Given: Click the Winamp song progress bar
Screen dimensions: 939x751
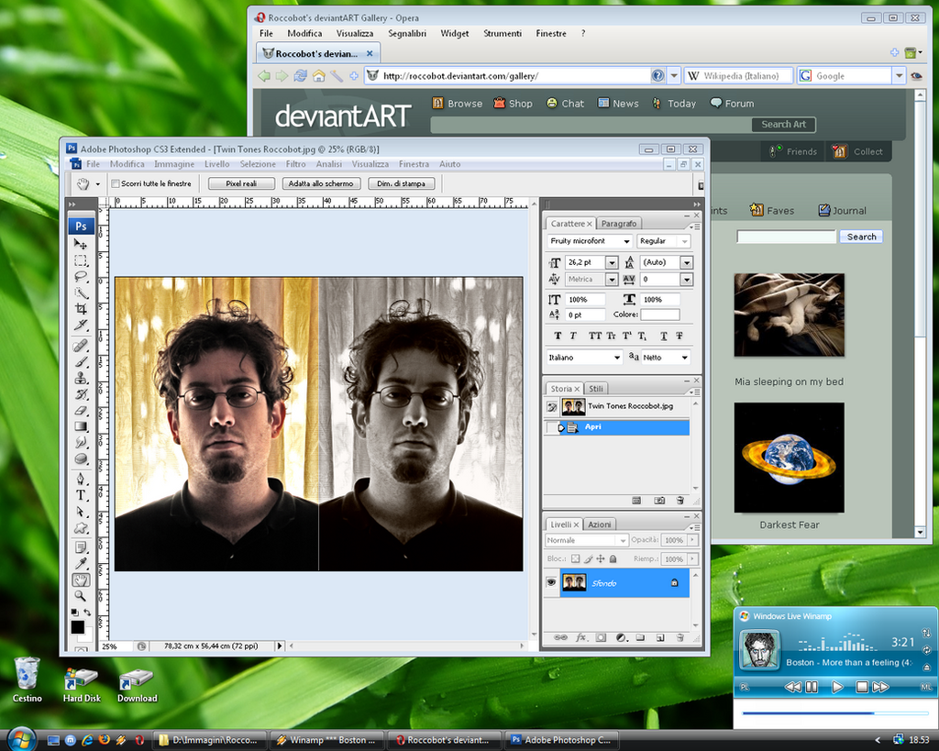Looking at the screenshot, I should [834, 713].
